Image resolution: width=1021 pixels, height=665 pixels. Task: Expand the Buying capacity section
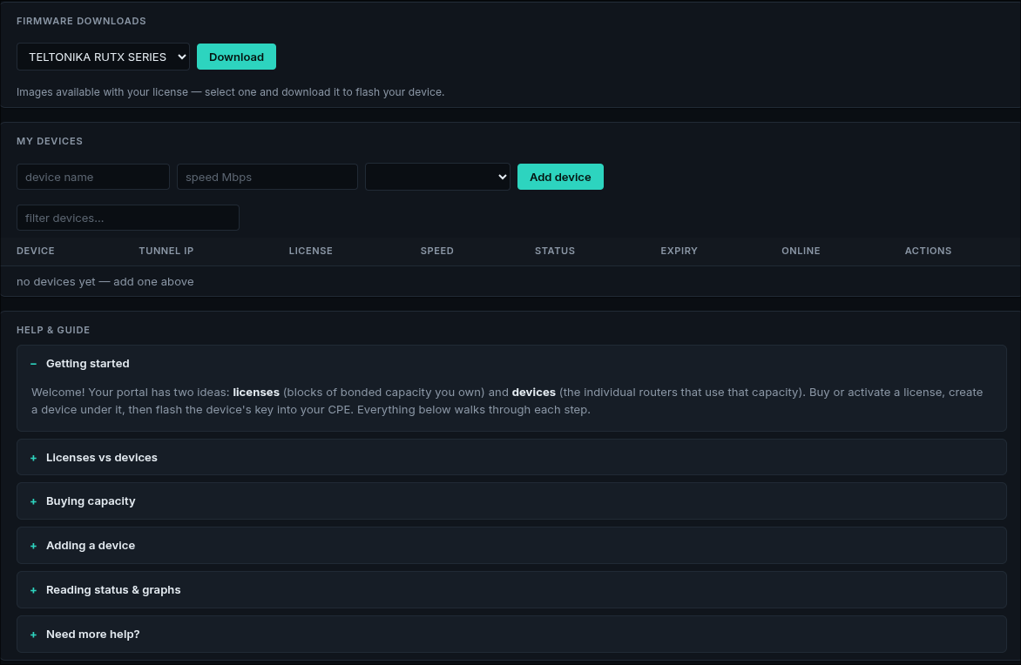tap(511, 501)
